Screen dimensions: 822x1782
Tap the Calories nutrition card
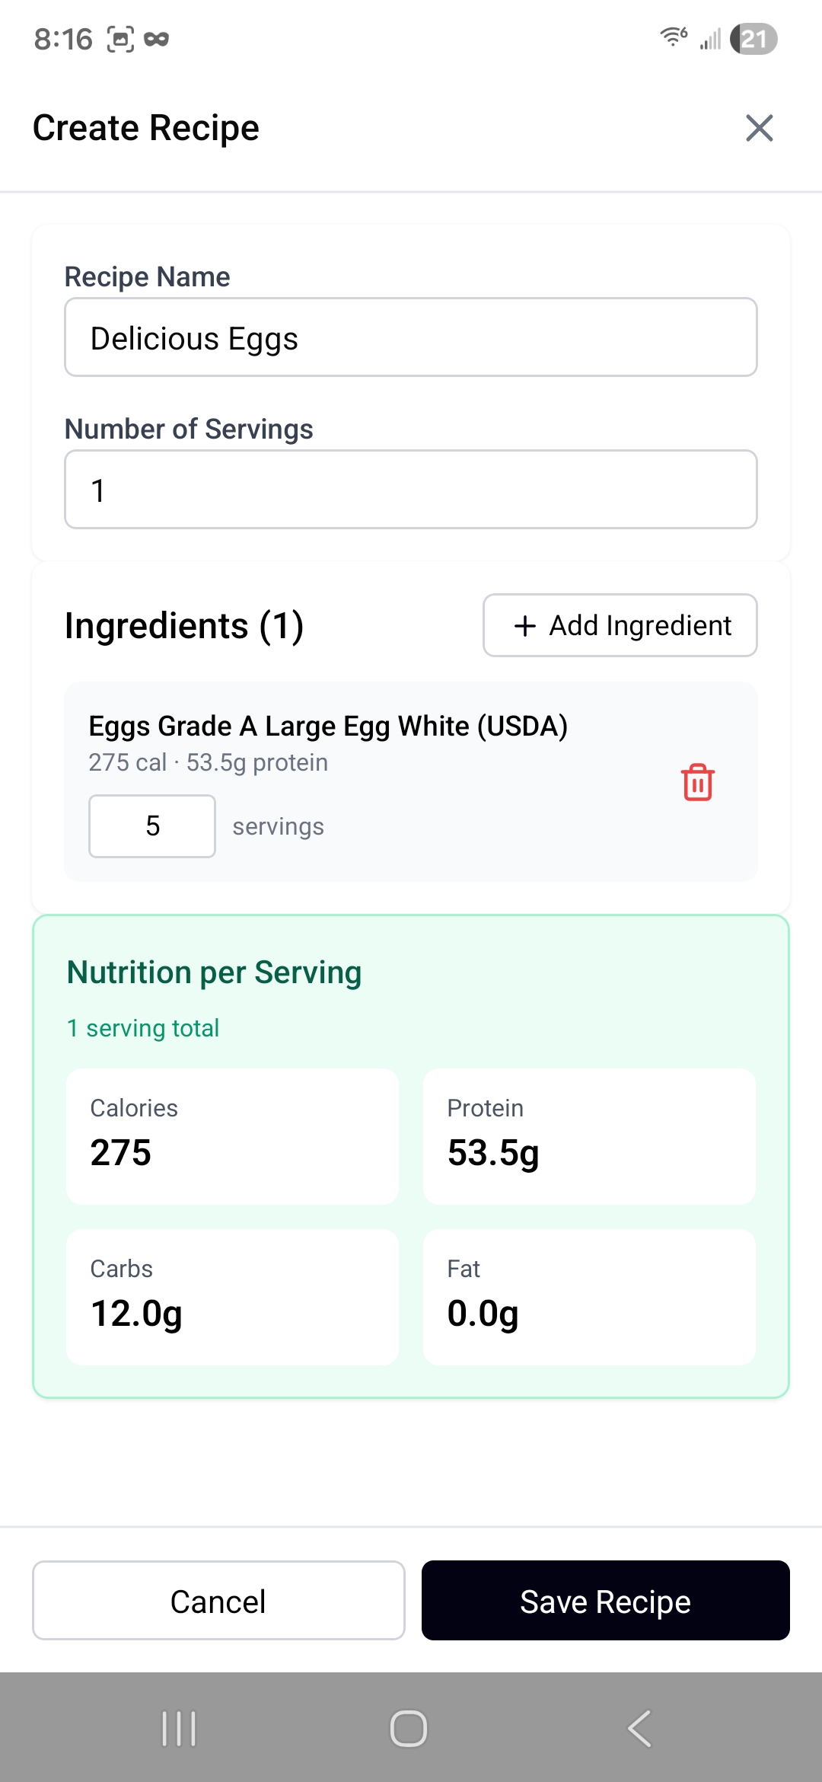232,1136
